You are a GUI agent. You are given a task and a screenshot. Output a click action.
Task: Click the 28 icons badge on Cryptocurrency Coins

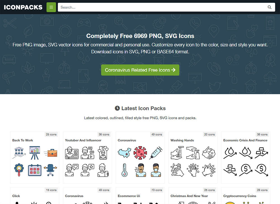(x=262, y=190)
